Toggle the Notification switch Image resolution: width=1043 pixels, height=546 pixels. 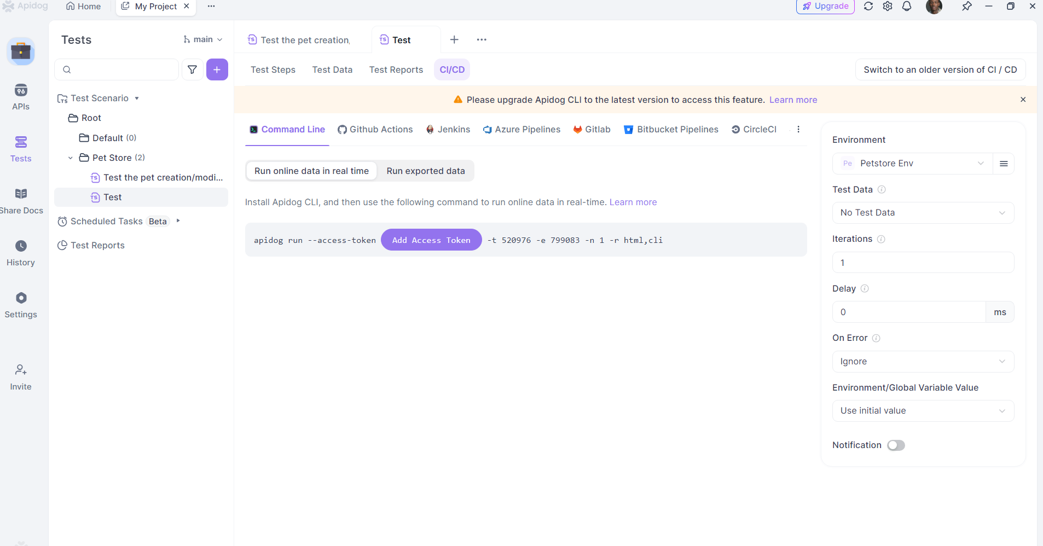click(x=896, y=445)
